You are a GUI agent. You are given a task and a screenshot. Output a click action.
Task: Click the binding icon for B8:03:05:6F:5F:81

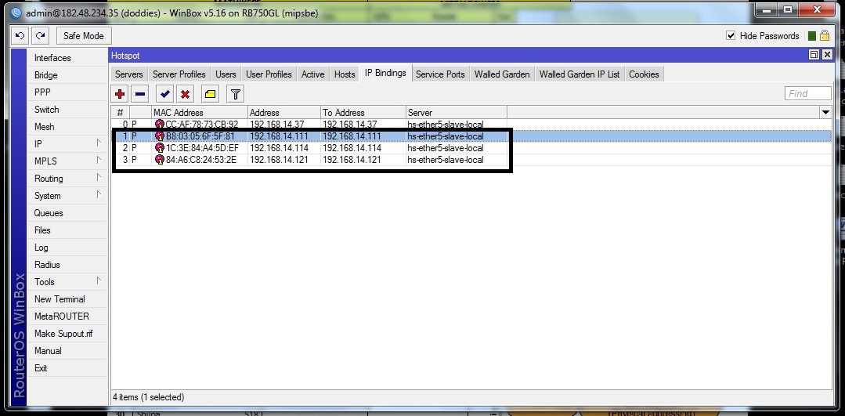click(x=159, y=136)
